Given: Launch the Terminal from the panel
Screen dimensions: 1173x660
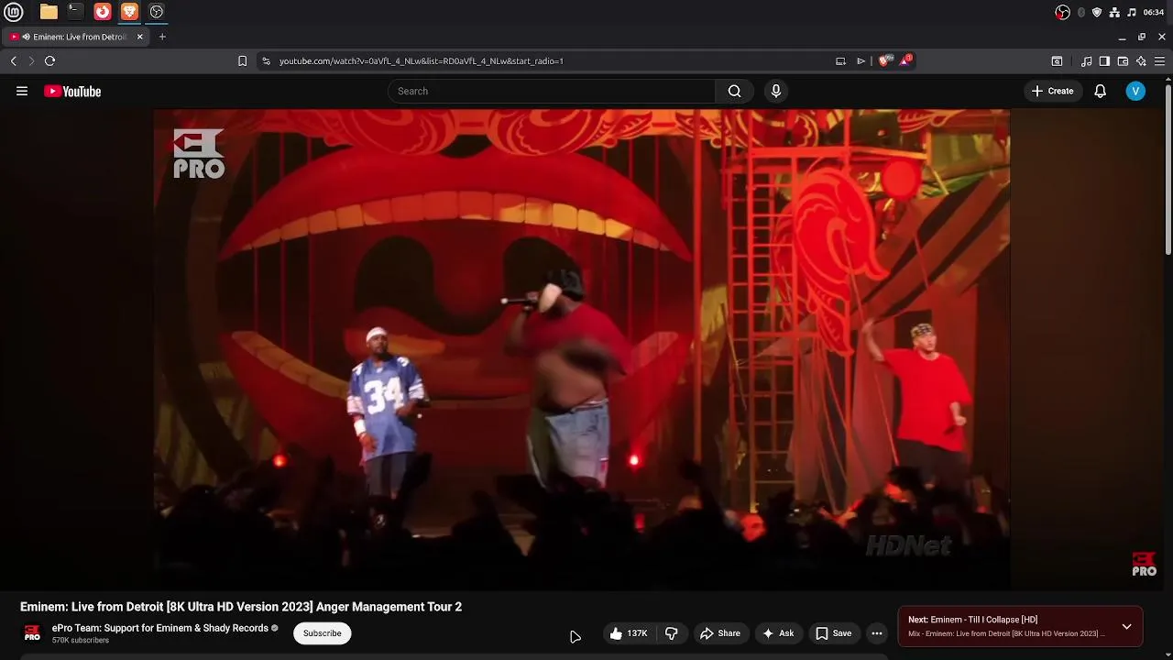Looking at the screenshot, I should coord(75,12).
